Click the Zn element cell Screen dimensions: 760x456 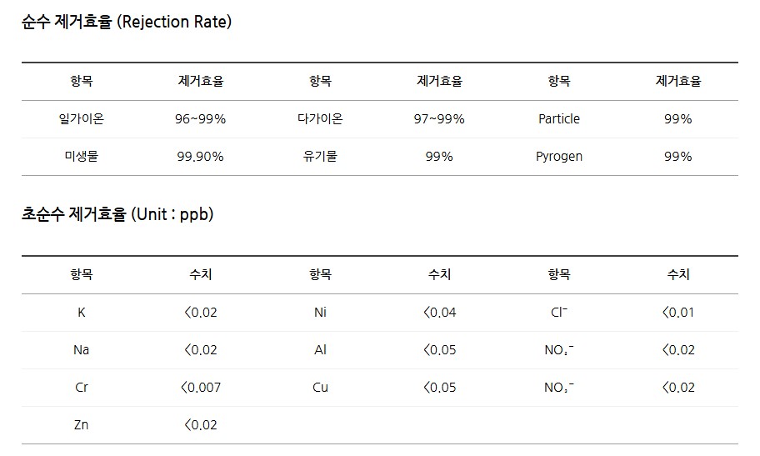pyautogui.click(x=82, y=425)
